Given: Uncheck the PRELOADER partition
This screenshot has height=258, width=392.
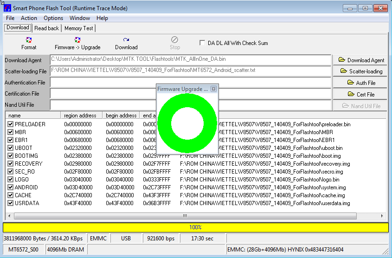Looking at the screenshot, I should click(11, 124).
